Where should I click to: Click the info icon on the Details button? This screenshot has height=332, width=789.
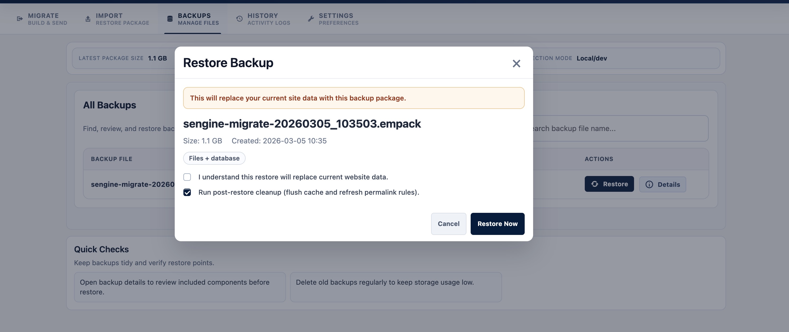(x=649, y=184)
